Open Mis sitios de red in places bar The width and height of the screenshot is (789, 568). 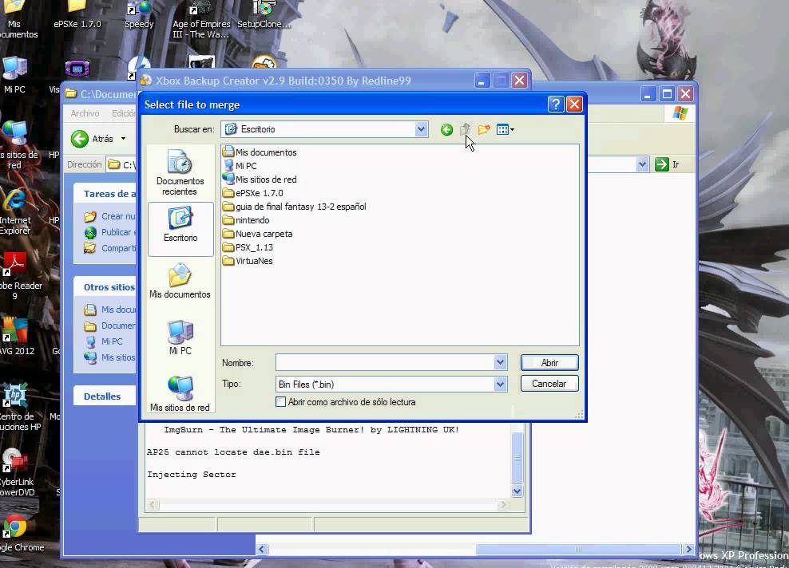[x=180, y=393]
